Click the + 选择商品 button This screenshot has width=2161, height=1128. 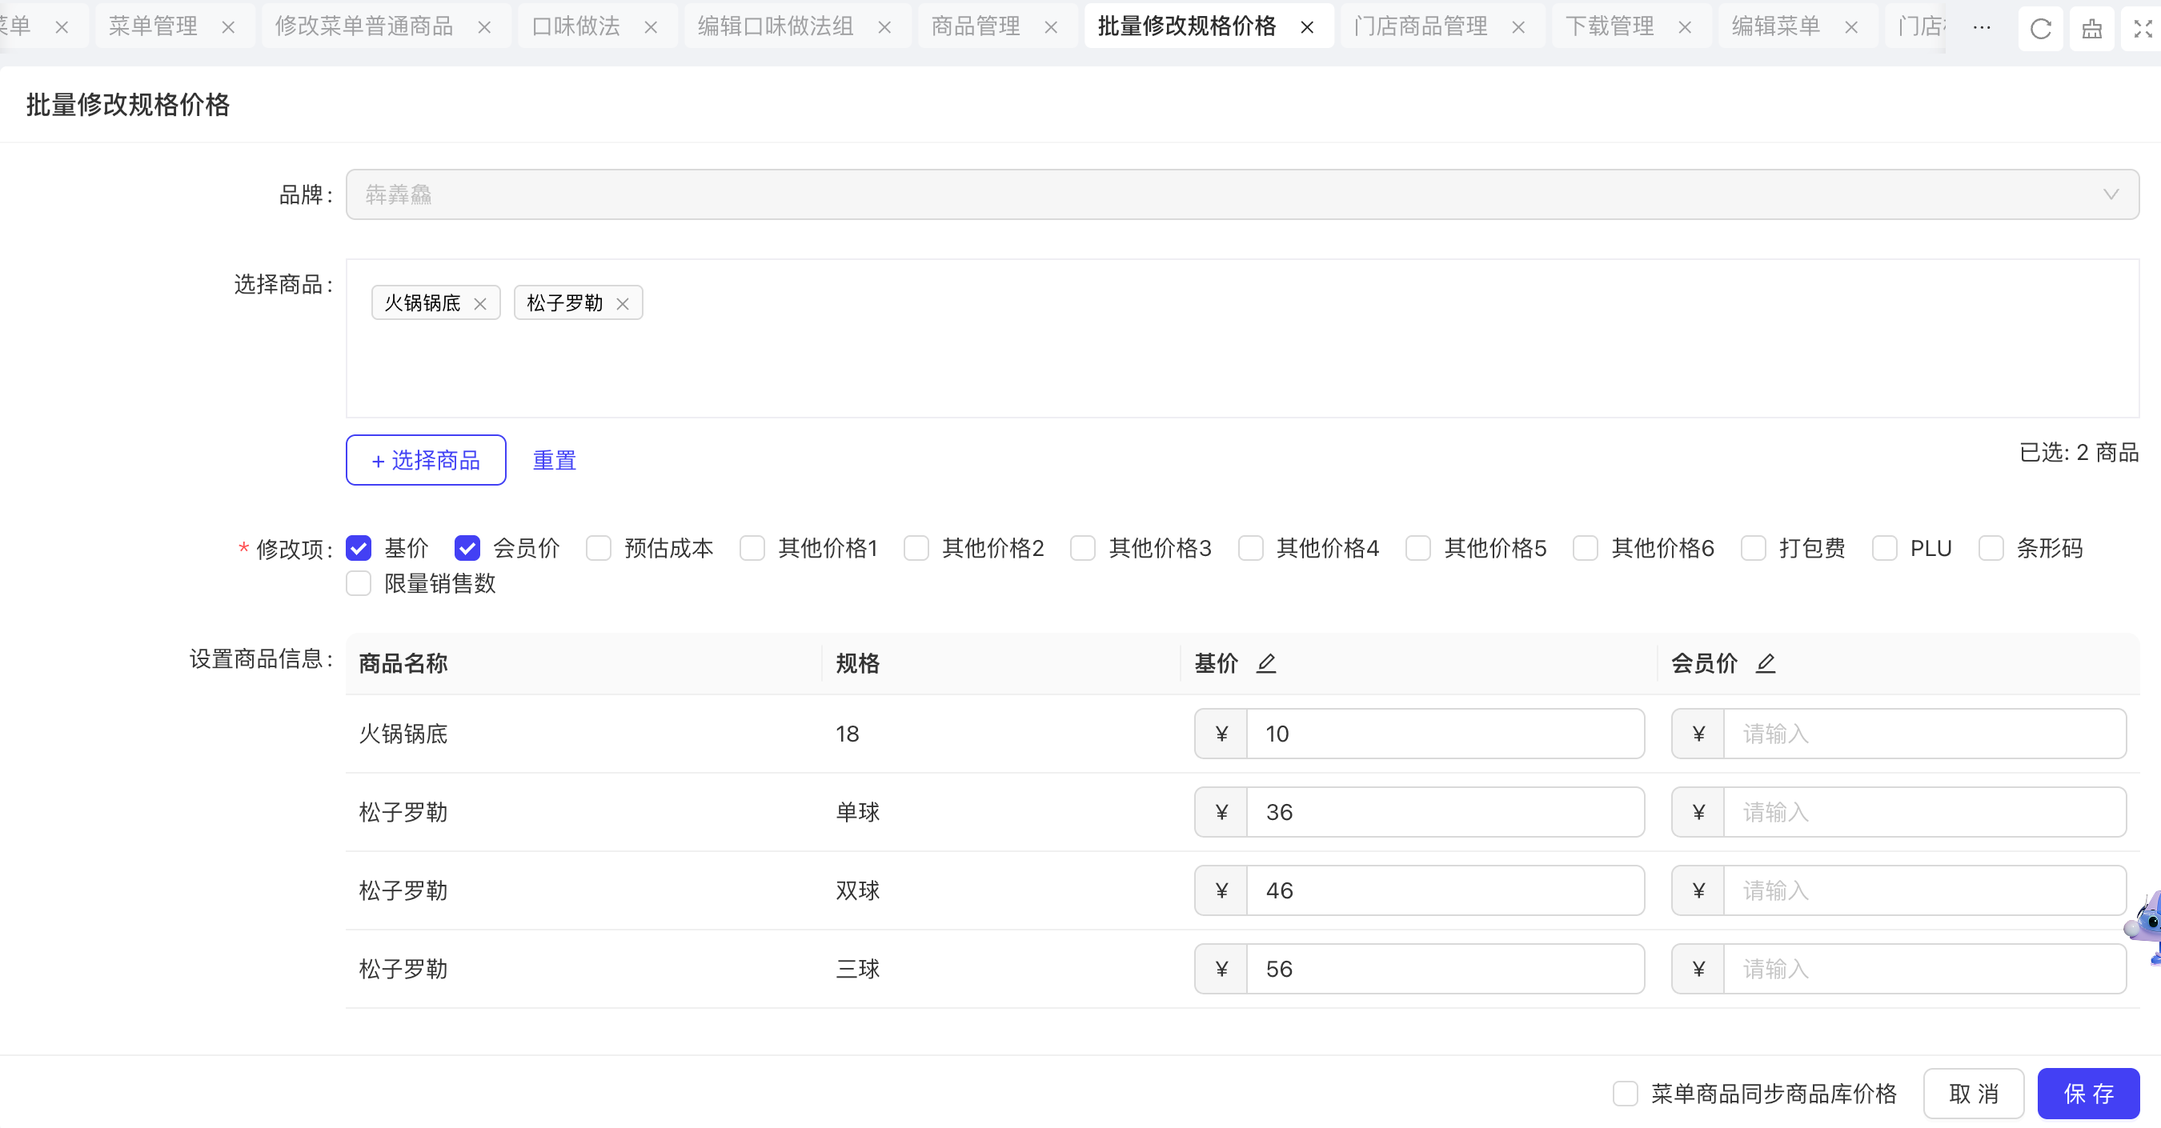pyautogui.click(x=426, y=459)
